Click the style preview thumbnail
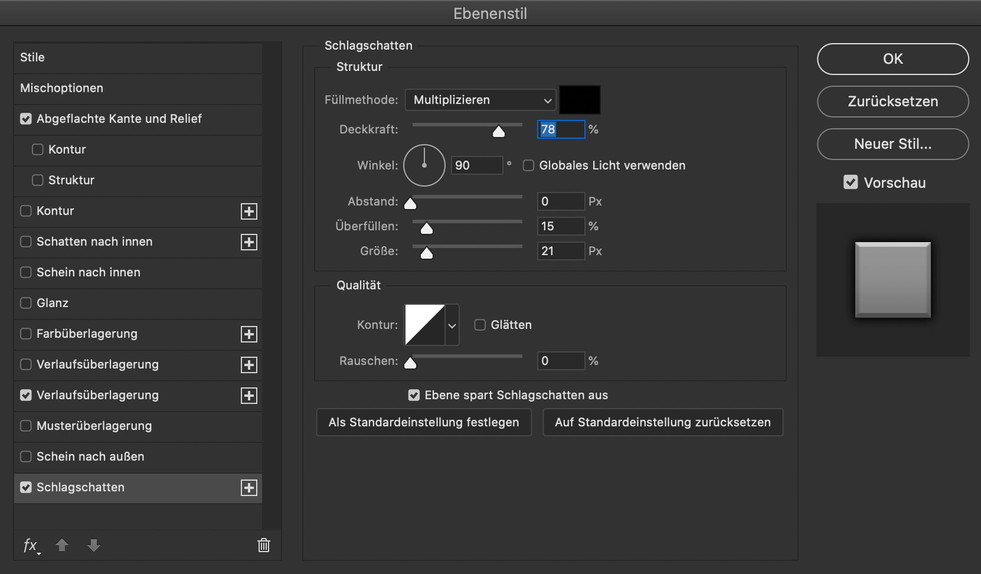Viewport: 981px width, 574px height. 893,280
